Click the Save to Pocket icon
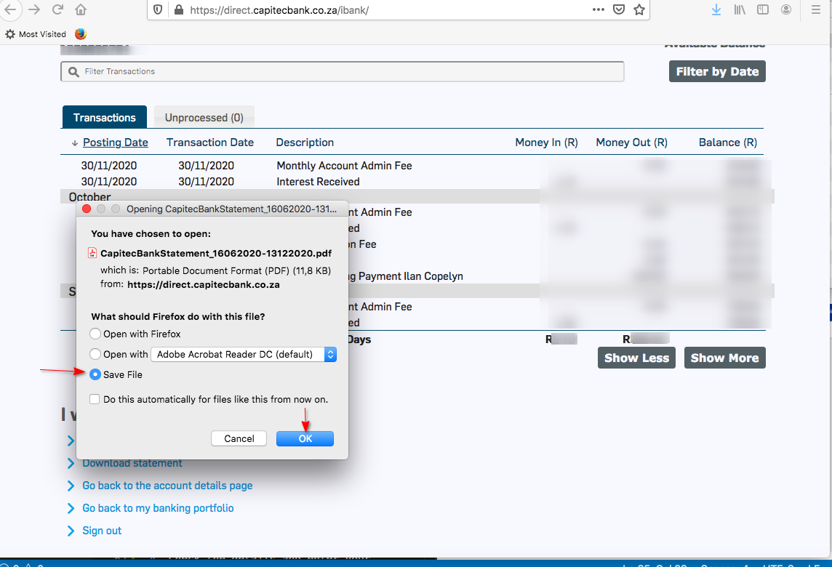This screenshot has width=832, height=567. (618, 10)
